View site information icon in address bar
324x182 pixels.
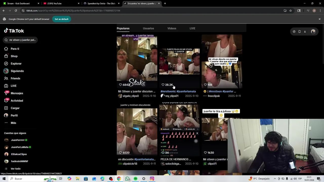point(23,11)
